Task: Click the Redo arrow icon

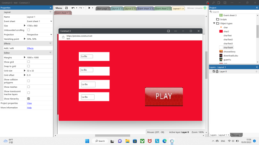Action: tap(81, 8)
